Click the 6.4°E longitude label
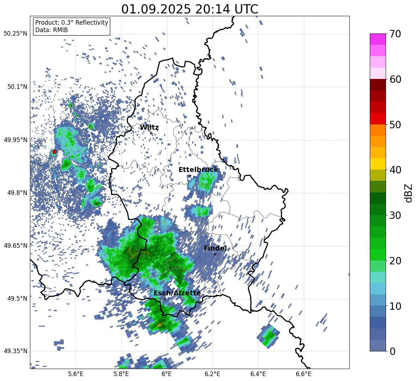Image resolution: width=417 pixels, height=381 pixels. click(x=258, y=374)
